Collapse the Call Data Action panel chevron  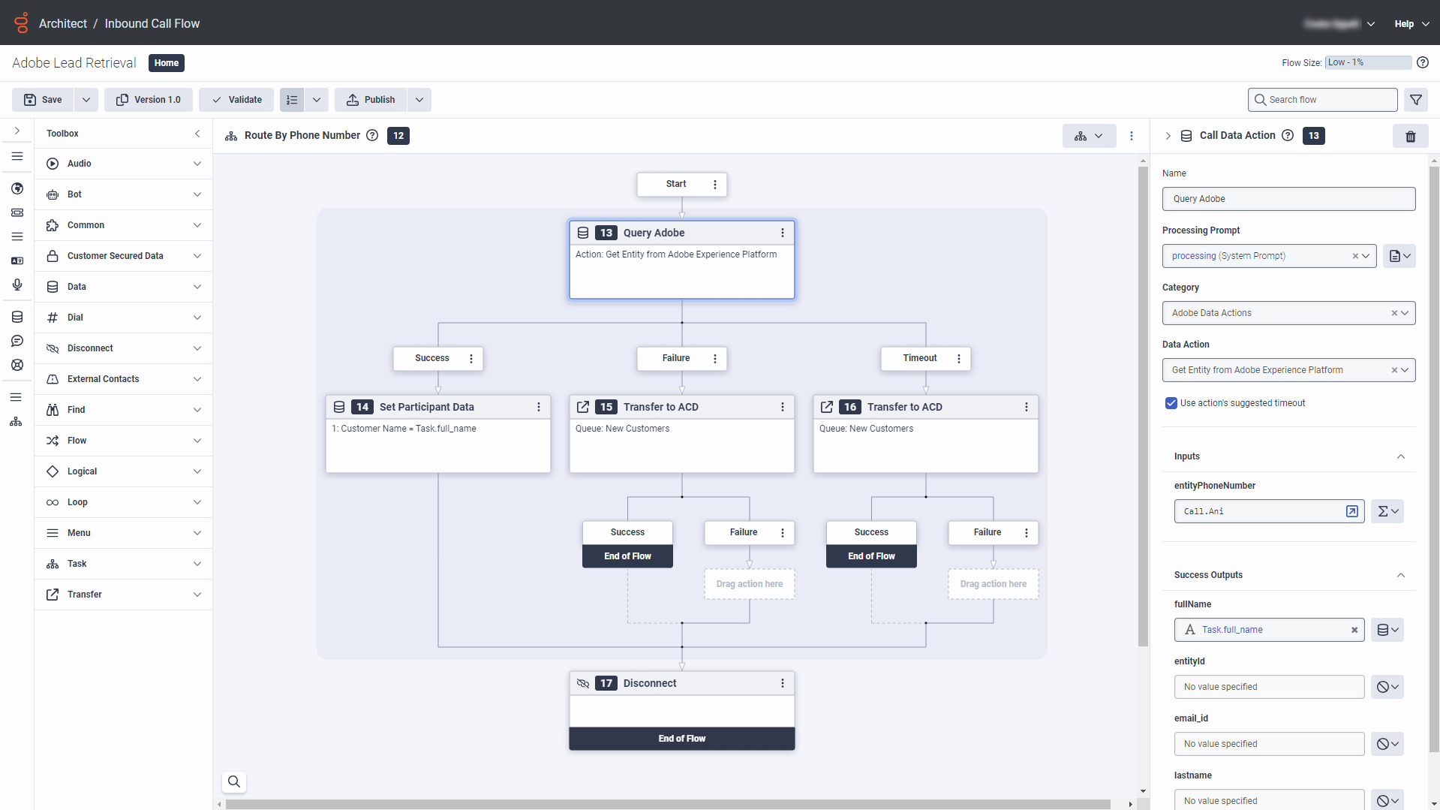[1168, 136]
